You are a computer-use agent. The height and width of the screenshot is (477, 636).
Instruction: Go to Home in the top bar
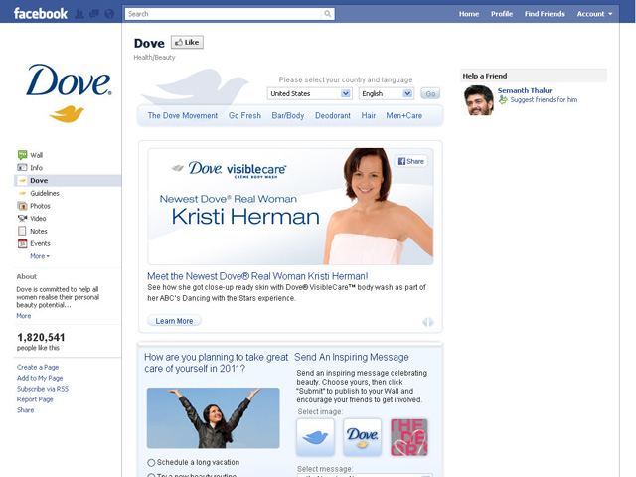(469, 14)
